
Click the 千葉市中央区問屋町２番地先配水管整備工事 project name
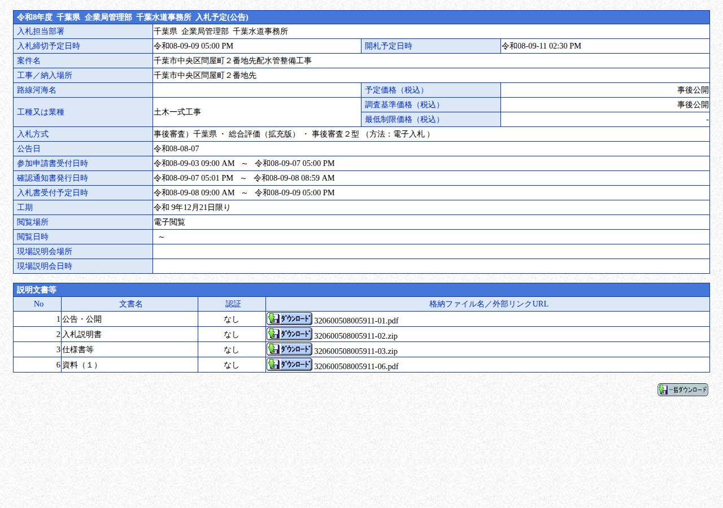click(232, 60)
